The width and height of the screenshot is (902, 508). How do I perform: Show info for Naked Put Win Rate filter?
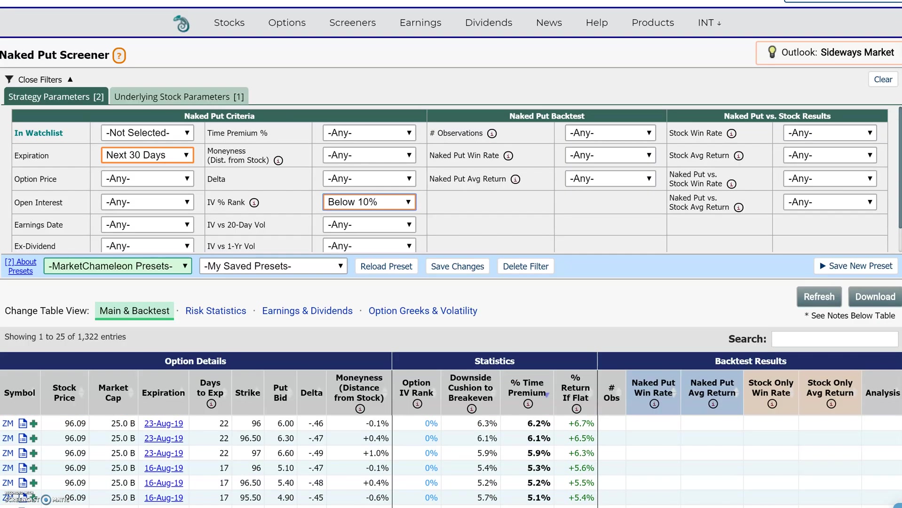pos(508,156)
